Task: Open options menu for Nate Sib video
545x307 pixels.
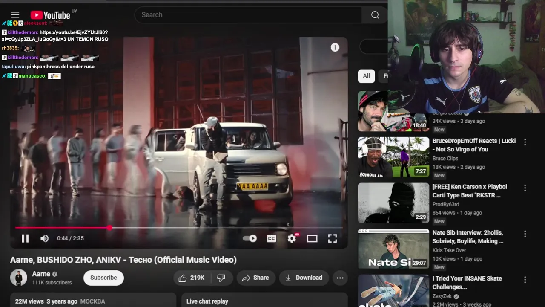Action: pos(525,234)
